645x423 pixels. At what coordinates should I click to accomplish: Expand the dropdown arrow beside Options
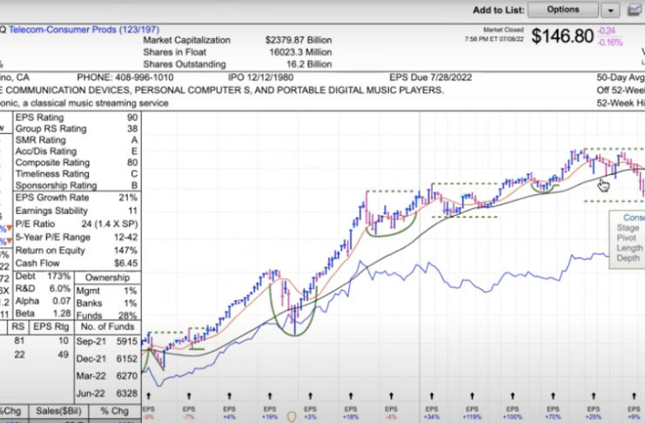pyautogui.click(x=609, y=10)
